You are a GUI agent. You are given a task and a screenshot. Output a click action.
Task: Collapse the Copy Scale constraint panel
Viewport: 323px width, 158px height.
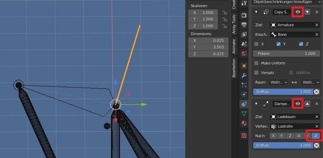coord(256,12)
